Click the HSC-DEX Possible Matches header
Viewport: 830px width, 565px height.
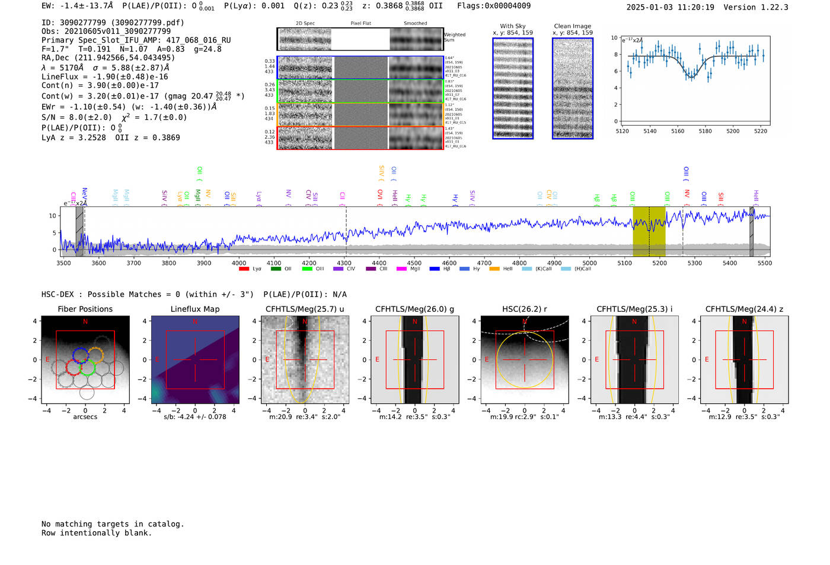[x=148, y=295]
